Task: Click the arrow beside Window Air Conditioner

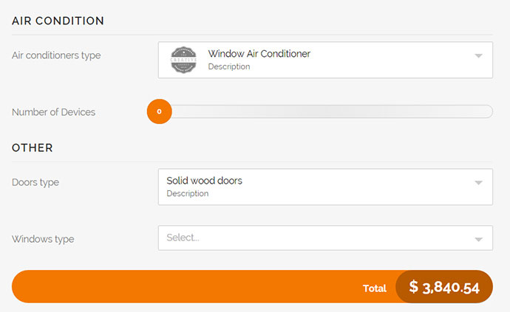Action: coord(478,56)
